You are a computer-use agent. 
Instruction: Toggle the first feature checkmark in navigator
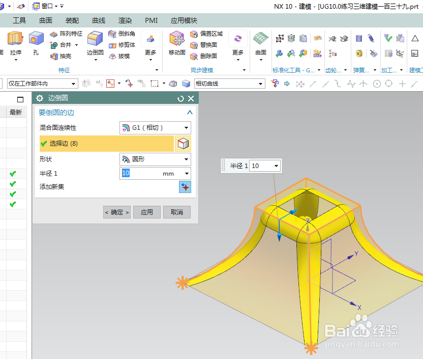pos(12,175)
